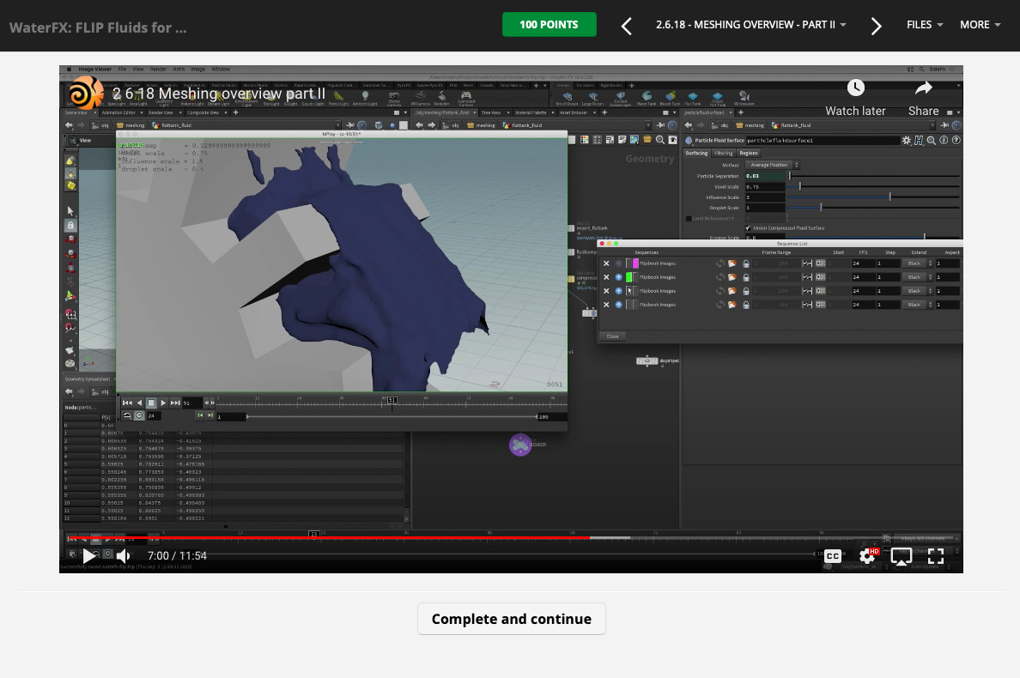Play the video with the play button
Image resolution: width=1020 pixels, height=678 pixels.
pyautogui.click(x=89, y=556)
